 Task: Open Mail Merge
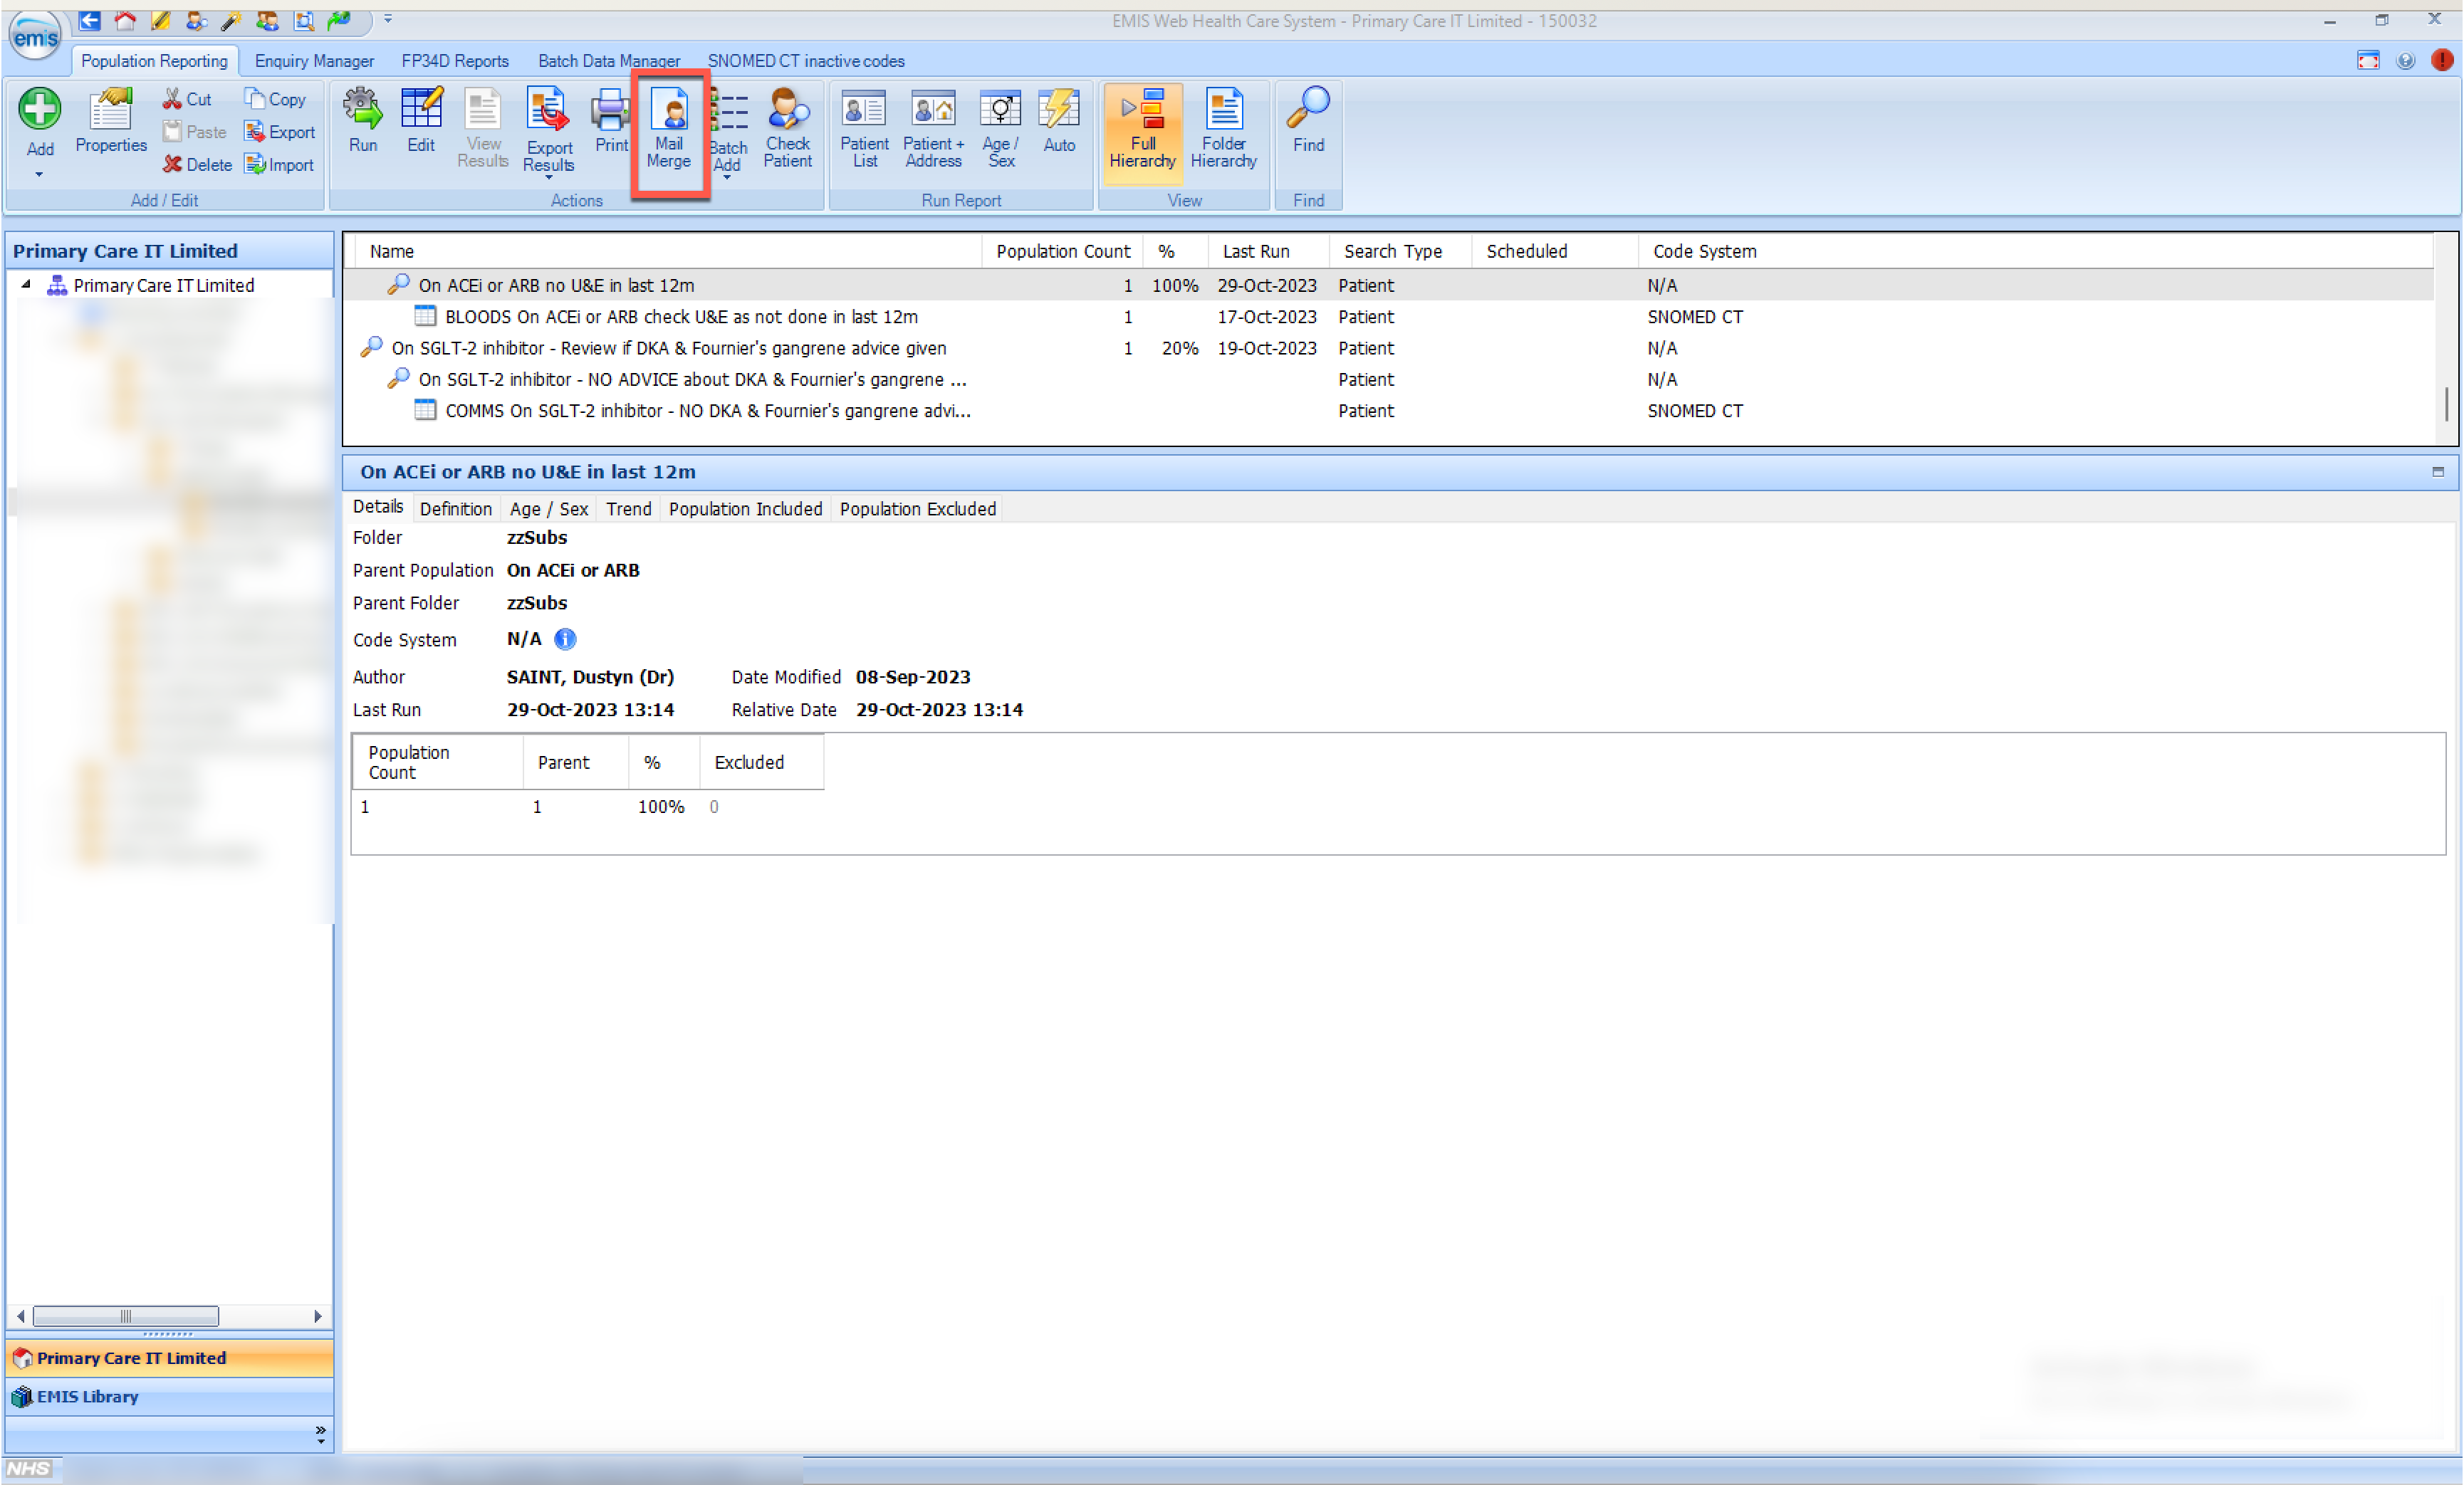(x=669, y=128)
